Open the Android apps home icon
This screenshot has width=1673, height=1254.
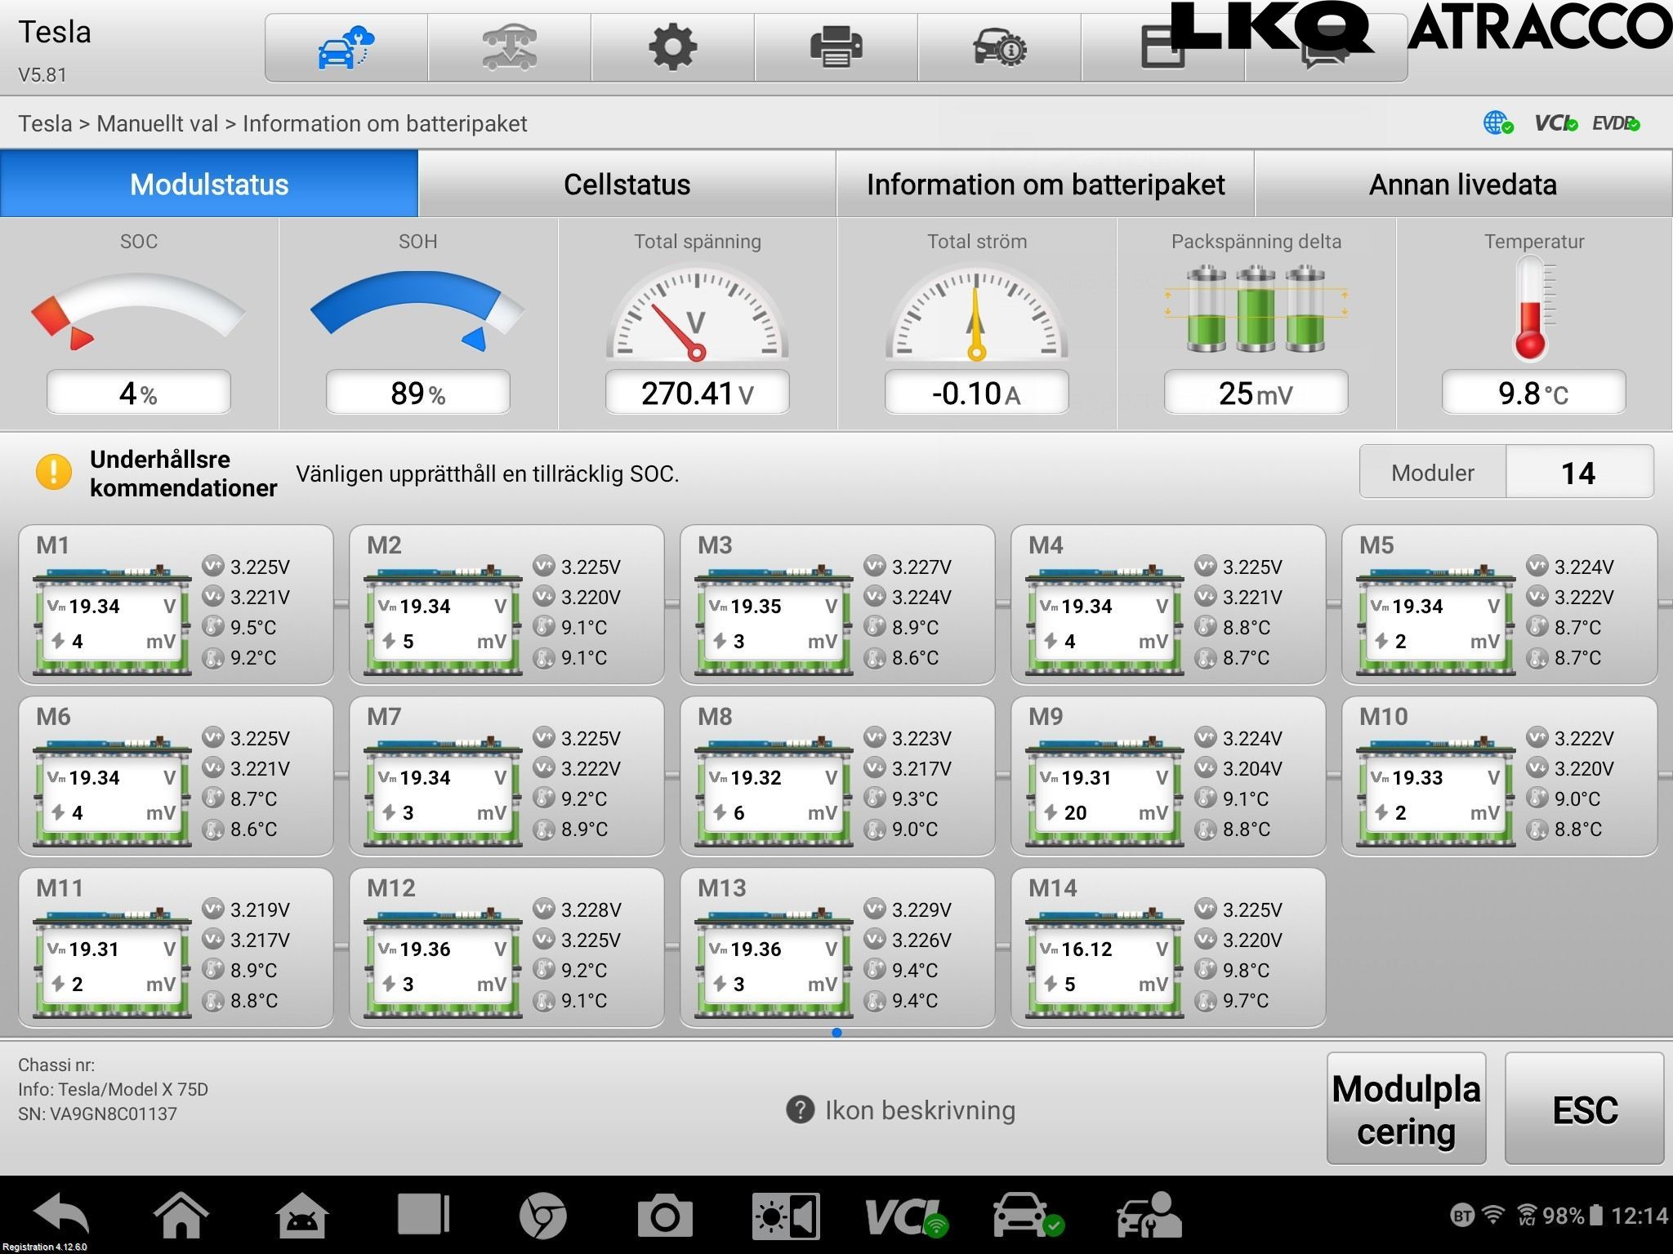coord(302,1216)
